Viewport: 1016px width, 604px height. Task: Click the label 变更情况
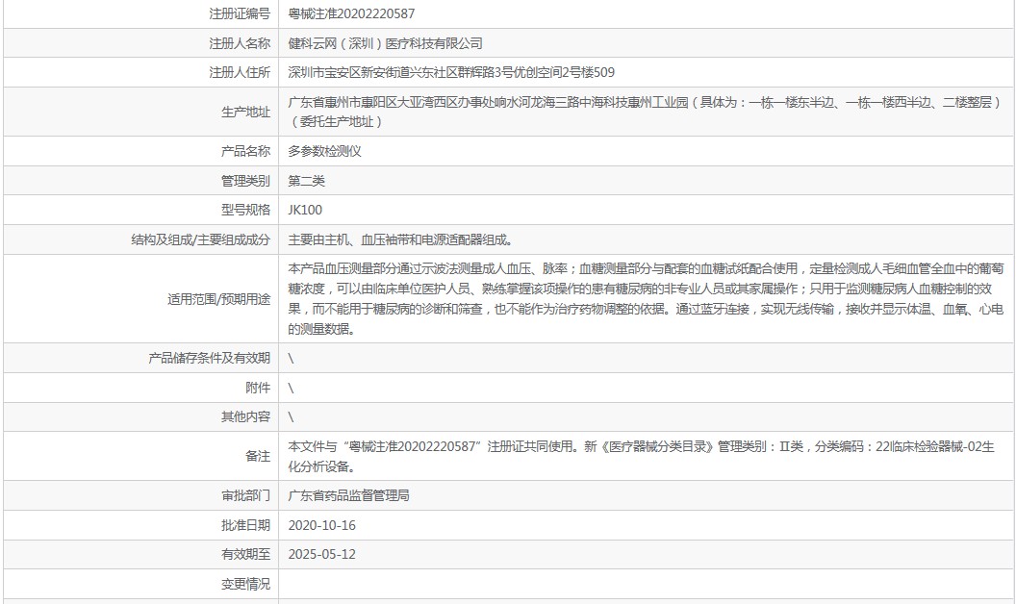245,584
